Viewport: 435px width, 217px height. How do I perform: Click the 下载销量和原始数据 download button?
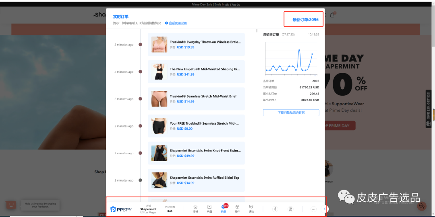tap(291, 113)
